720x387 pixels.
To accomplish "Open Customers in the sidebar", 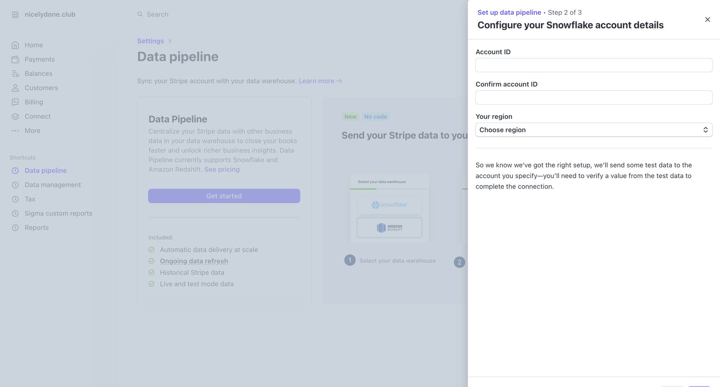I will coord(41,88).
